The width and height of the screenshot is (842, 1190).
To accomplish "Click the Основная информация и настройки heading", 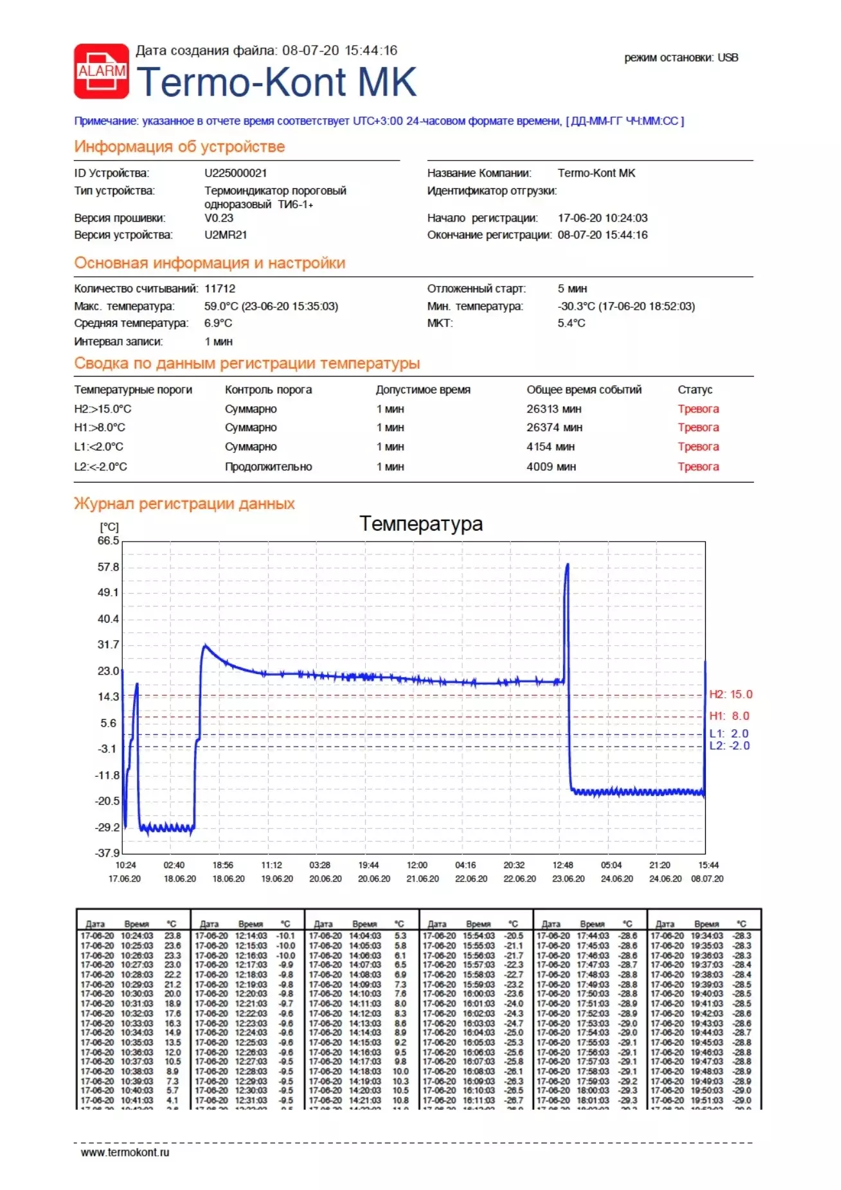I will [x=210, y=263].
